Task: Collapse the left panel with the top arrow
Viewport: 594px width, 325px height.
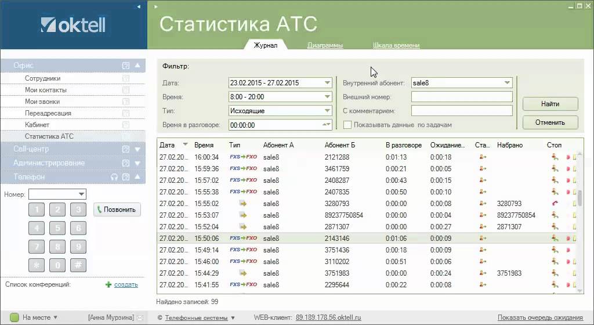Action: tap(139, 6)
